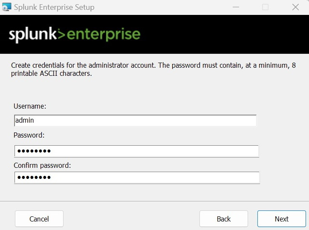Focus the Confirm password input field

pyautogui.click(x=137, y=178)
